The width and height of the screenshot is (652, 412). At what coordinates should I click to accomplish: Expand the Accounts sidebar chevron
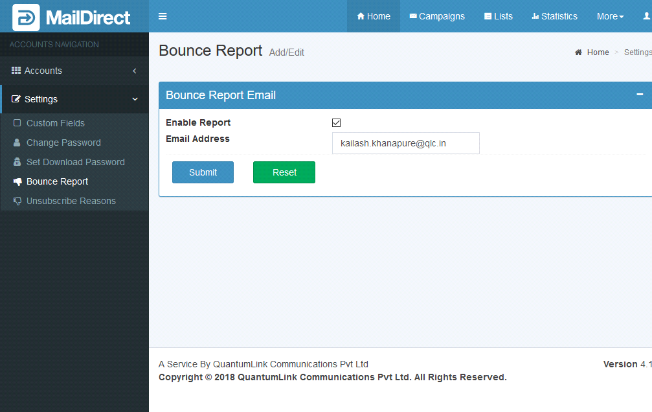click(135, 71)
